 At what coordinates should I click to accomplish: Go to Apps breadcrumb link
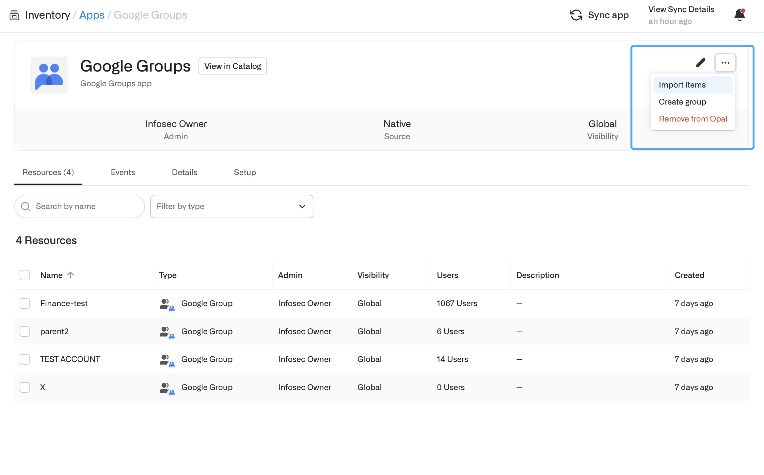pyautogui.click(x=92, y=15)
